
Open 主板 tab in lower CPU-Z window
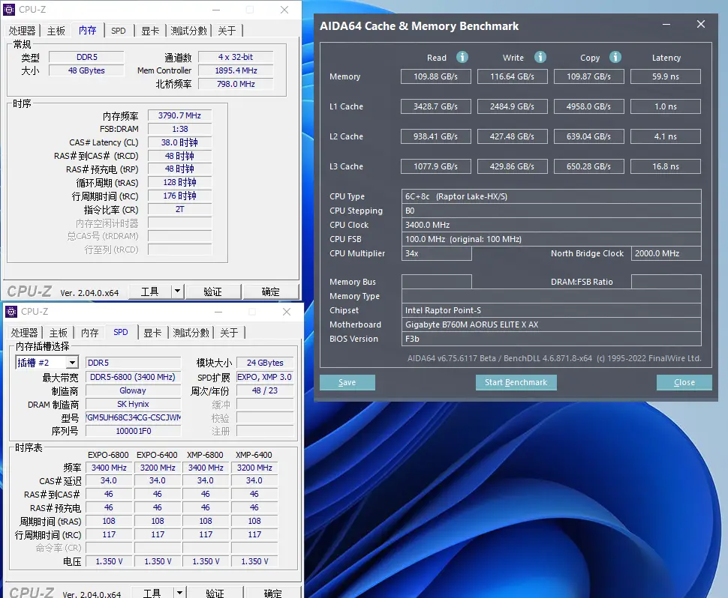(59, 333)
